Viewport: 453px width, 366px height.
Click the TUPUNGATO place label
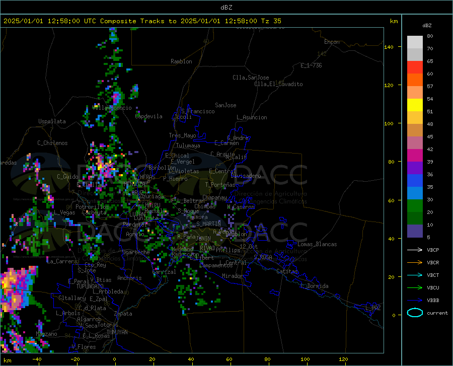click(x=90, y=286)
